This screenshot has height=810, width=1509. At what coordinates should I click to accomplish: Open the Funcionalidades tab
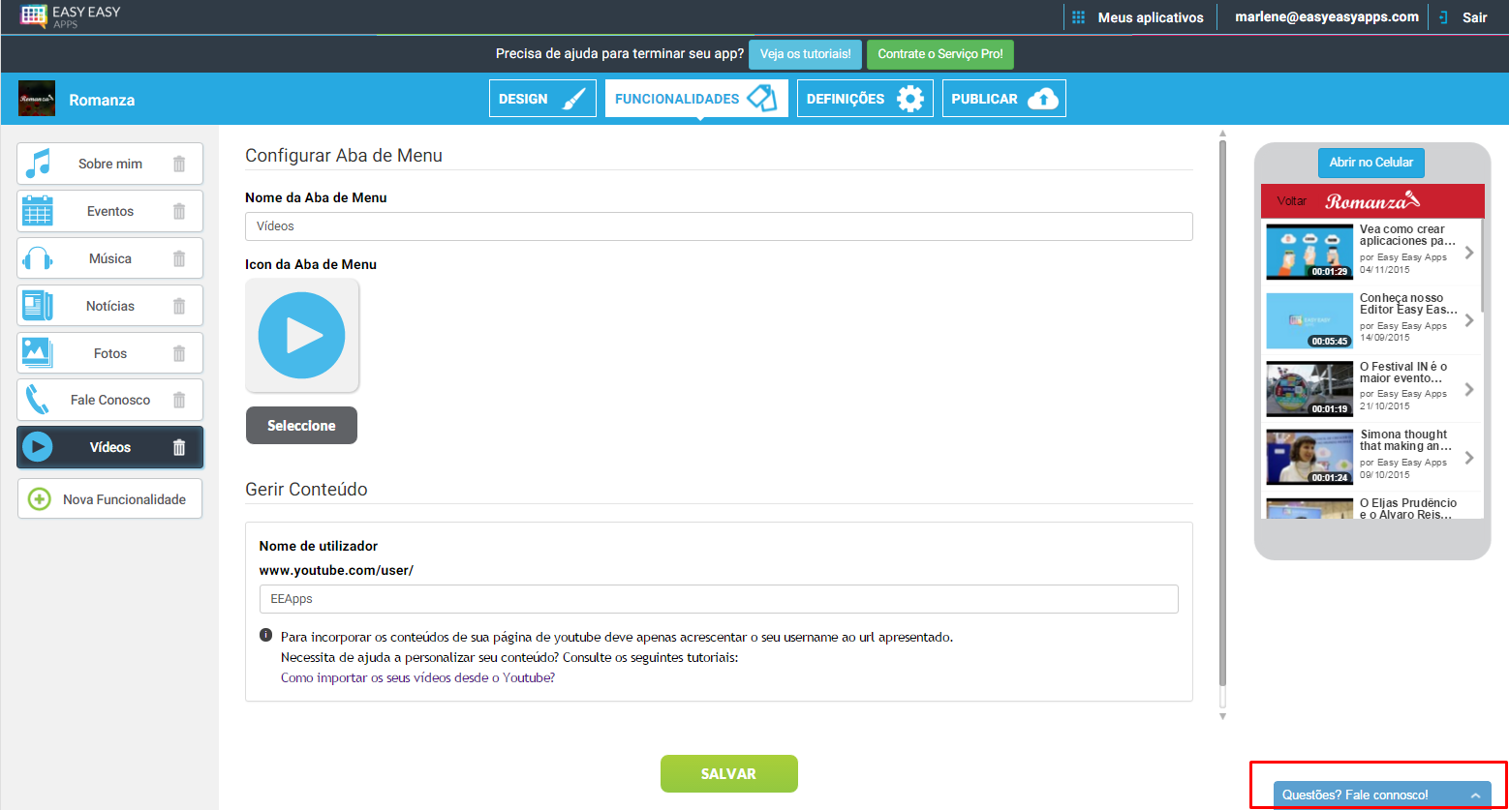[696, 99]
